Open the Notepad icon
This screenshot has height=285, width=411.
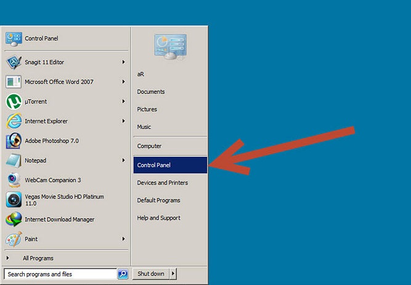point(14,160)
